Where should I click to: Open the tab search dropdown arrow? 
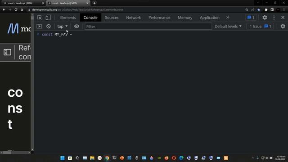tap(258, 3)
